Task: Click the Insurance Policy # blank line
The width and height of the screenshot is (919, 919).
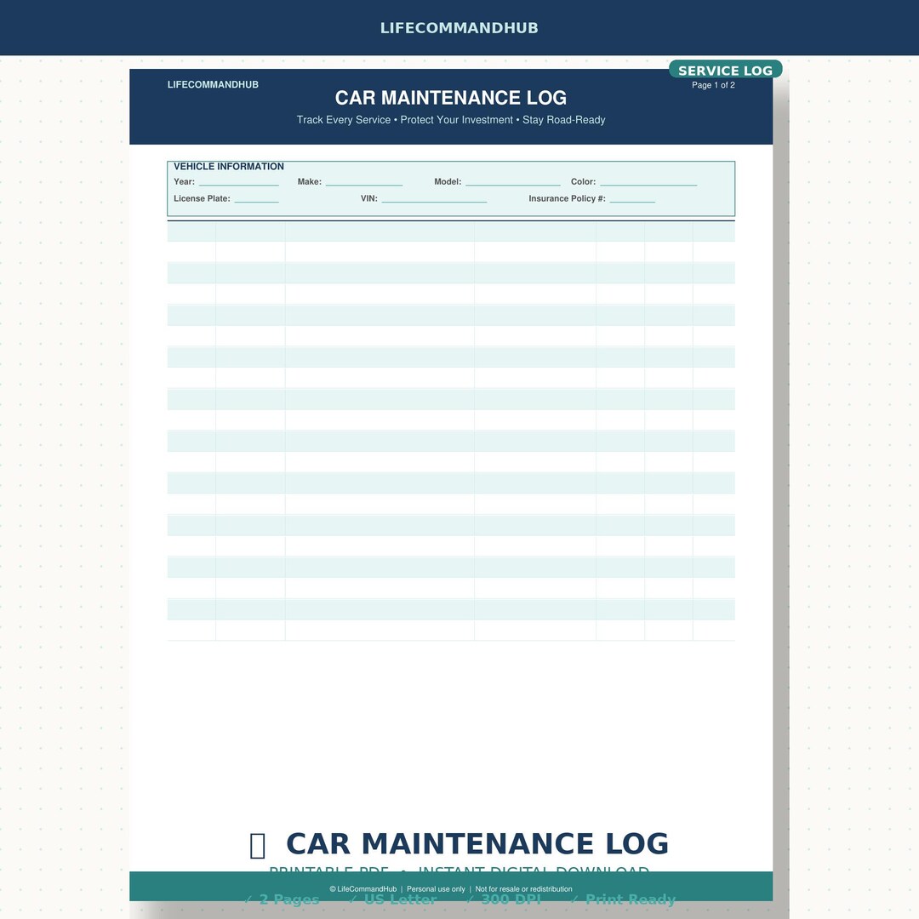Action: tap(631, 202)
